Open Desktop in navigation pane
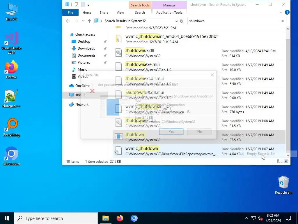The image size is (298, 224). (84, 41)
